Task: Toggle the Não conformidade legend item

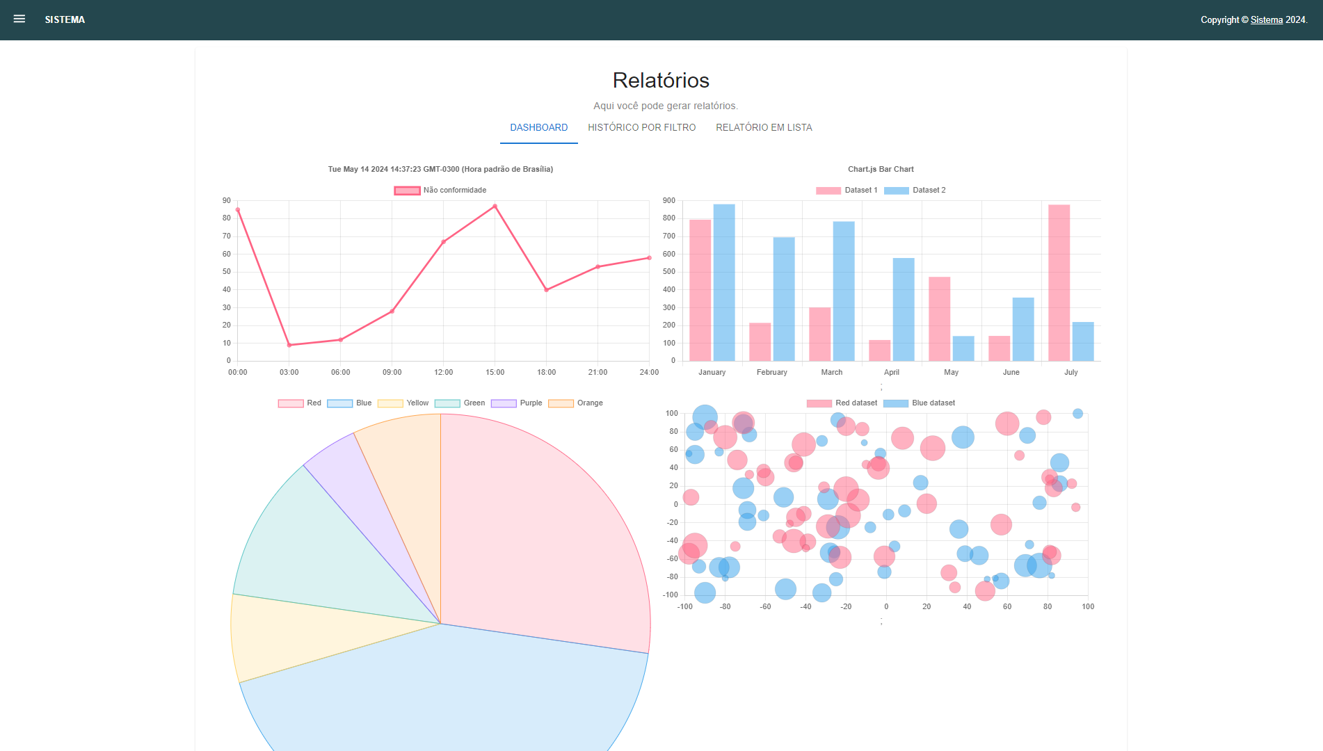Action: [440, 191]
